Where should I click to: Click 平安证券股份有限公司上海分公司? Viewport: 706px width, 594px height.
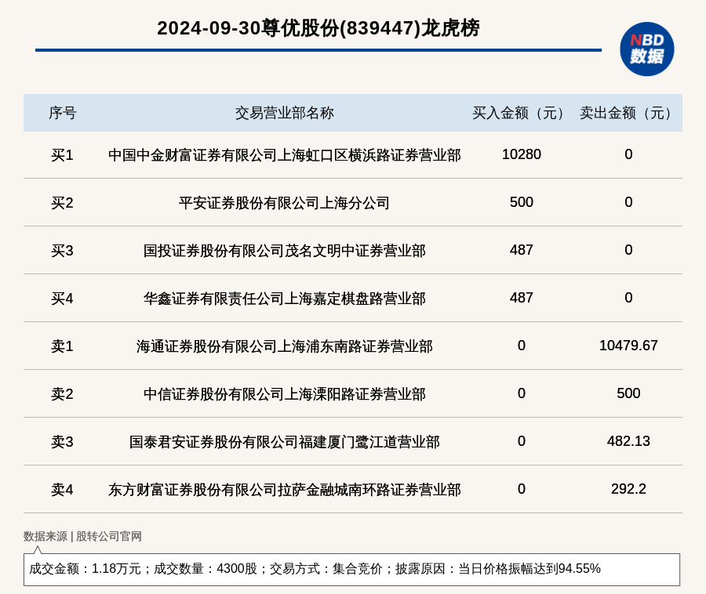[x=284, y=203]
